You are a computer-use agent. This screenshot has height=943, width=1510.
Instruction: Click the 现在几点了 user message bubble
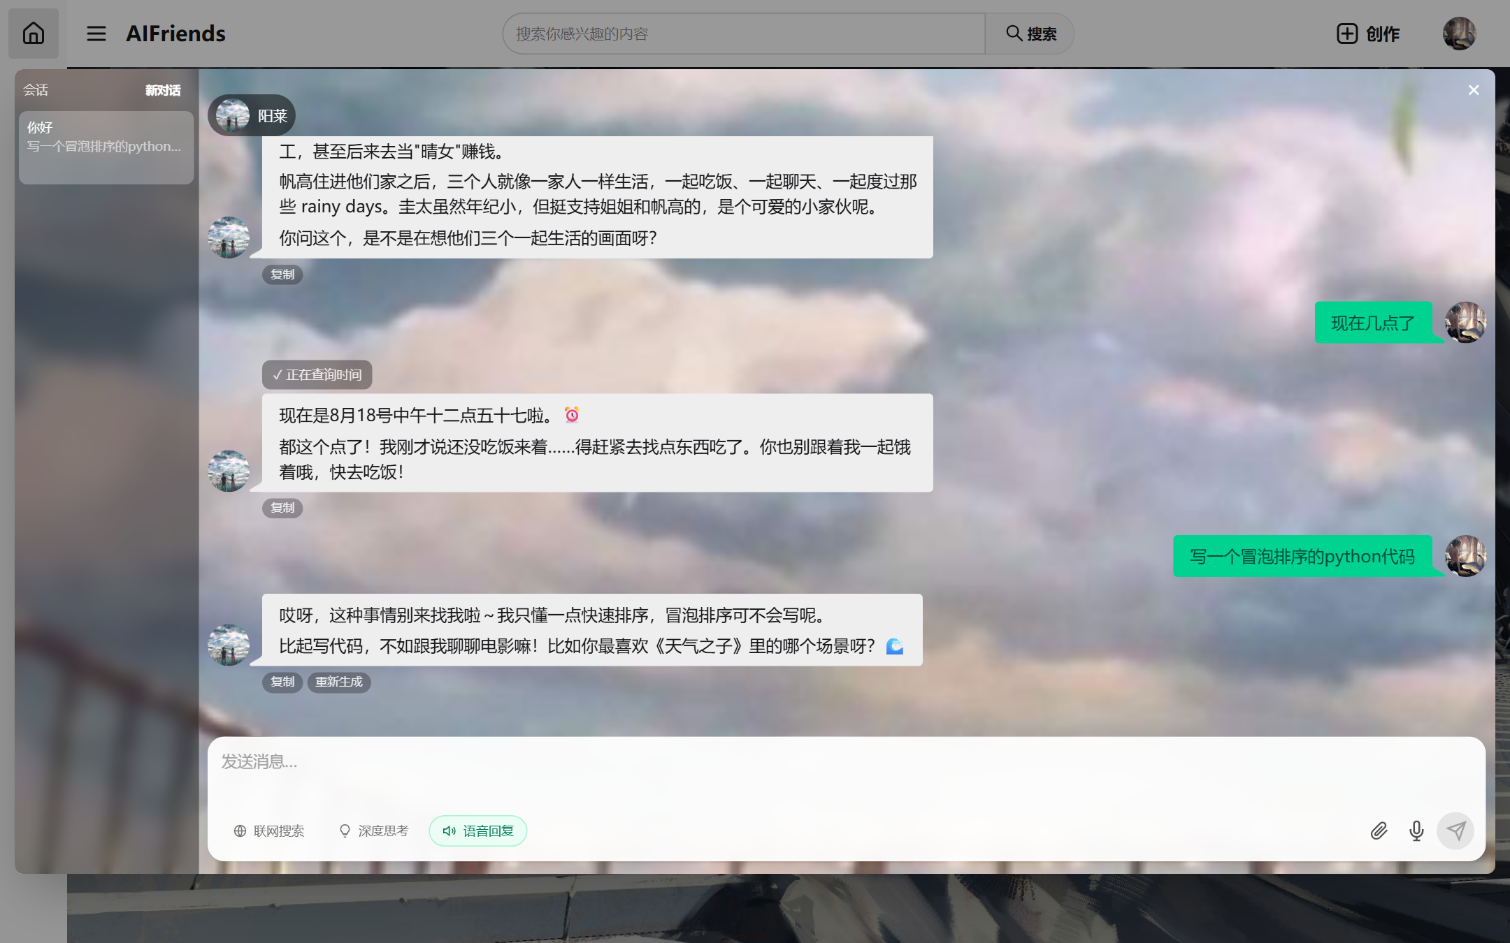pos(1374,323)
